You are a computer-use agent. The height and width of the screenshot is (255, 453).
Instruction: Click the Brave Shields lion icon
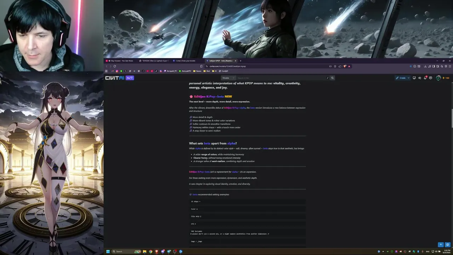coord(345,66)
